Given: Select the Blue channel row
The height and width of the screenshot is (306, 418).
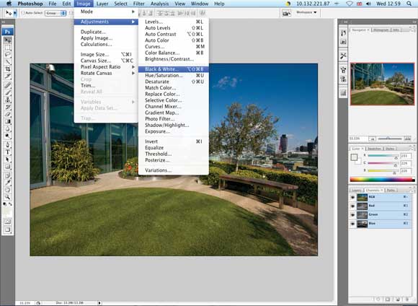Looking at the screenshot, I should click(x=381, y=224).
